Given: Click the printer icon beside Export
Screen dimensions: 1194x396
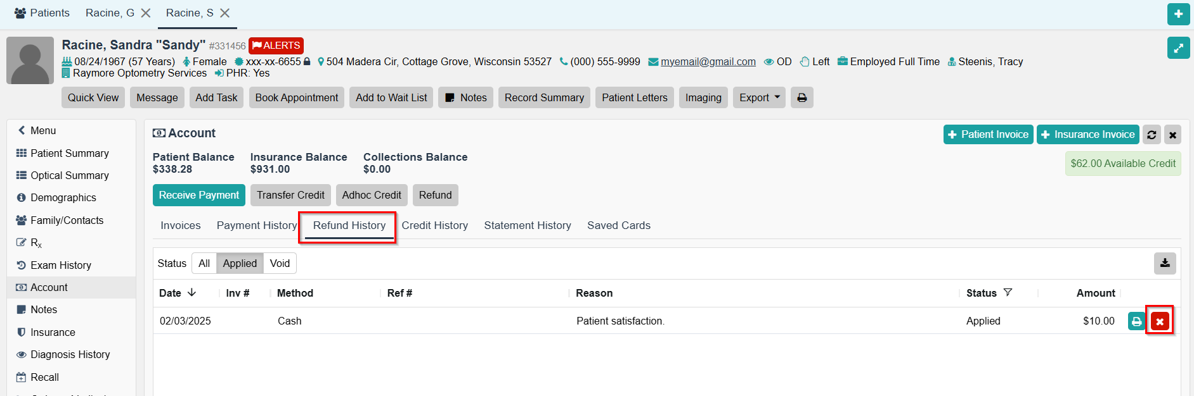Looking at the screenshot, I should [801, 98].
